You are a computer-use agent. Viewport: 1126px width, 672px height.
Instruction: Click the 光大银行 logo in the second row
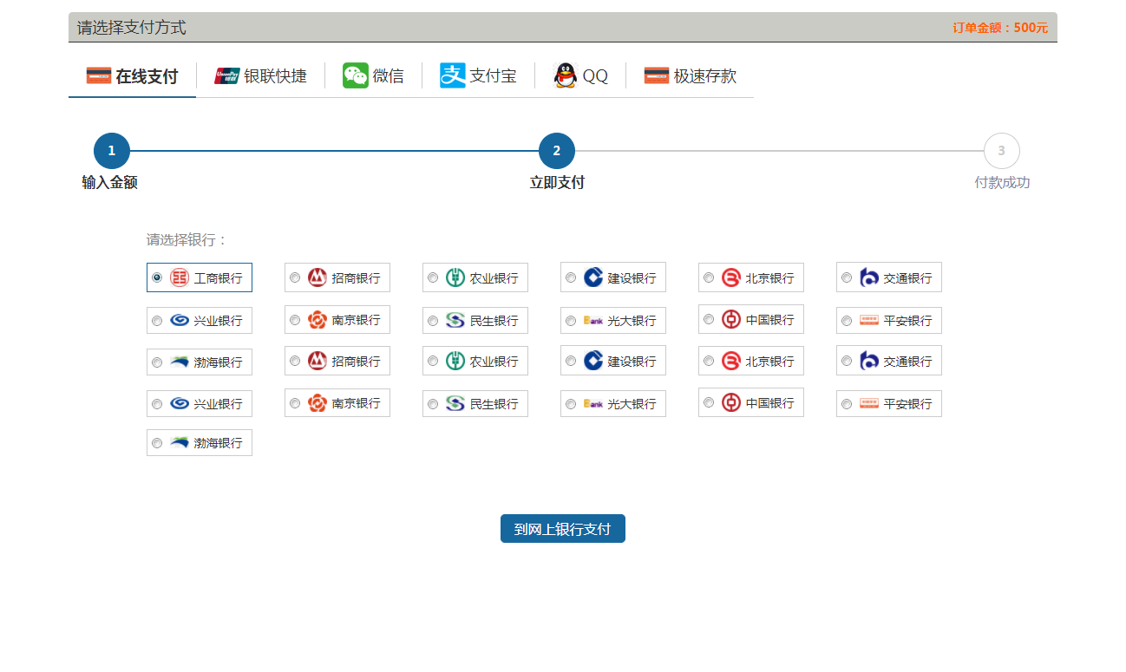[593, 321]
